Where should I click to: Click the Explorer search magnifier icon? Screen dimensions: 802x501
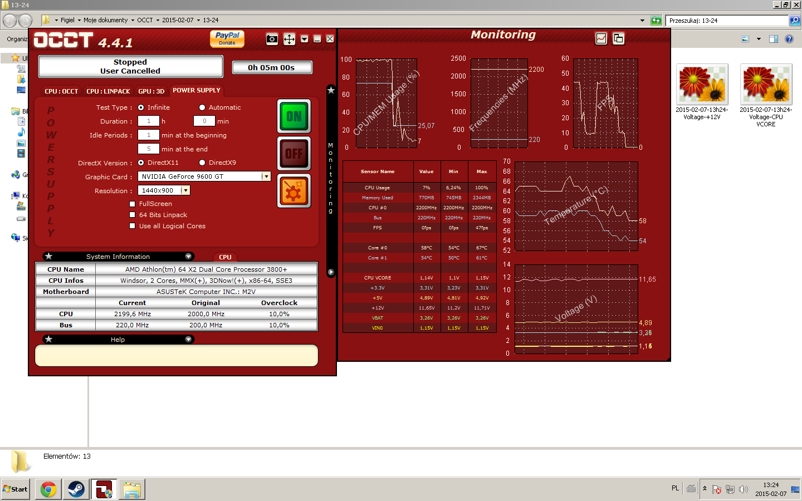(795, 21)
